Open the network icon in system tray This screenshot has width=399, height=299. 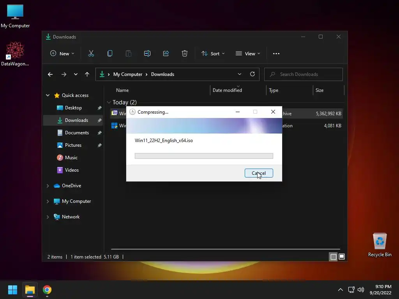click(351, 290)
